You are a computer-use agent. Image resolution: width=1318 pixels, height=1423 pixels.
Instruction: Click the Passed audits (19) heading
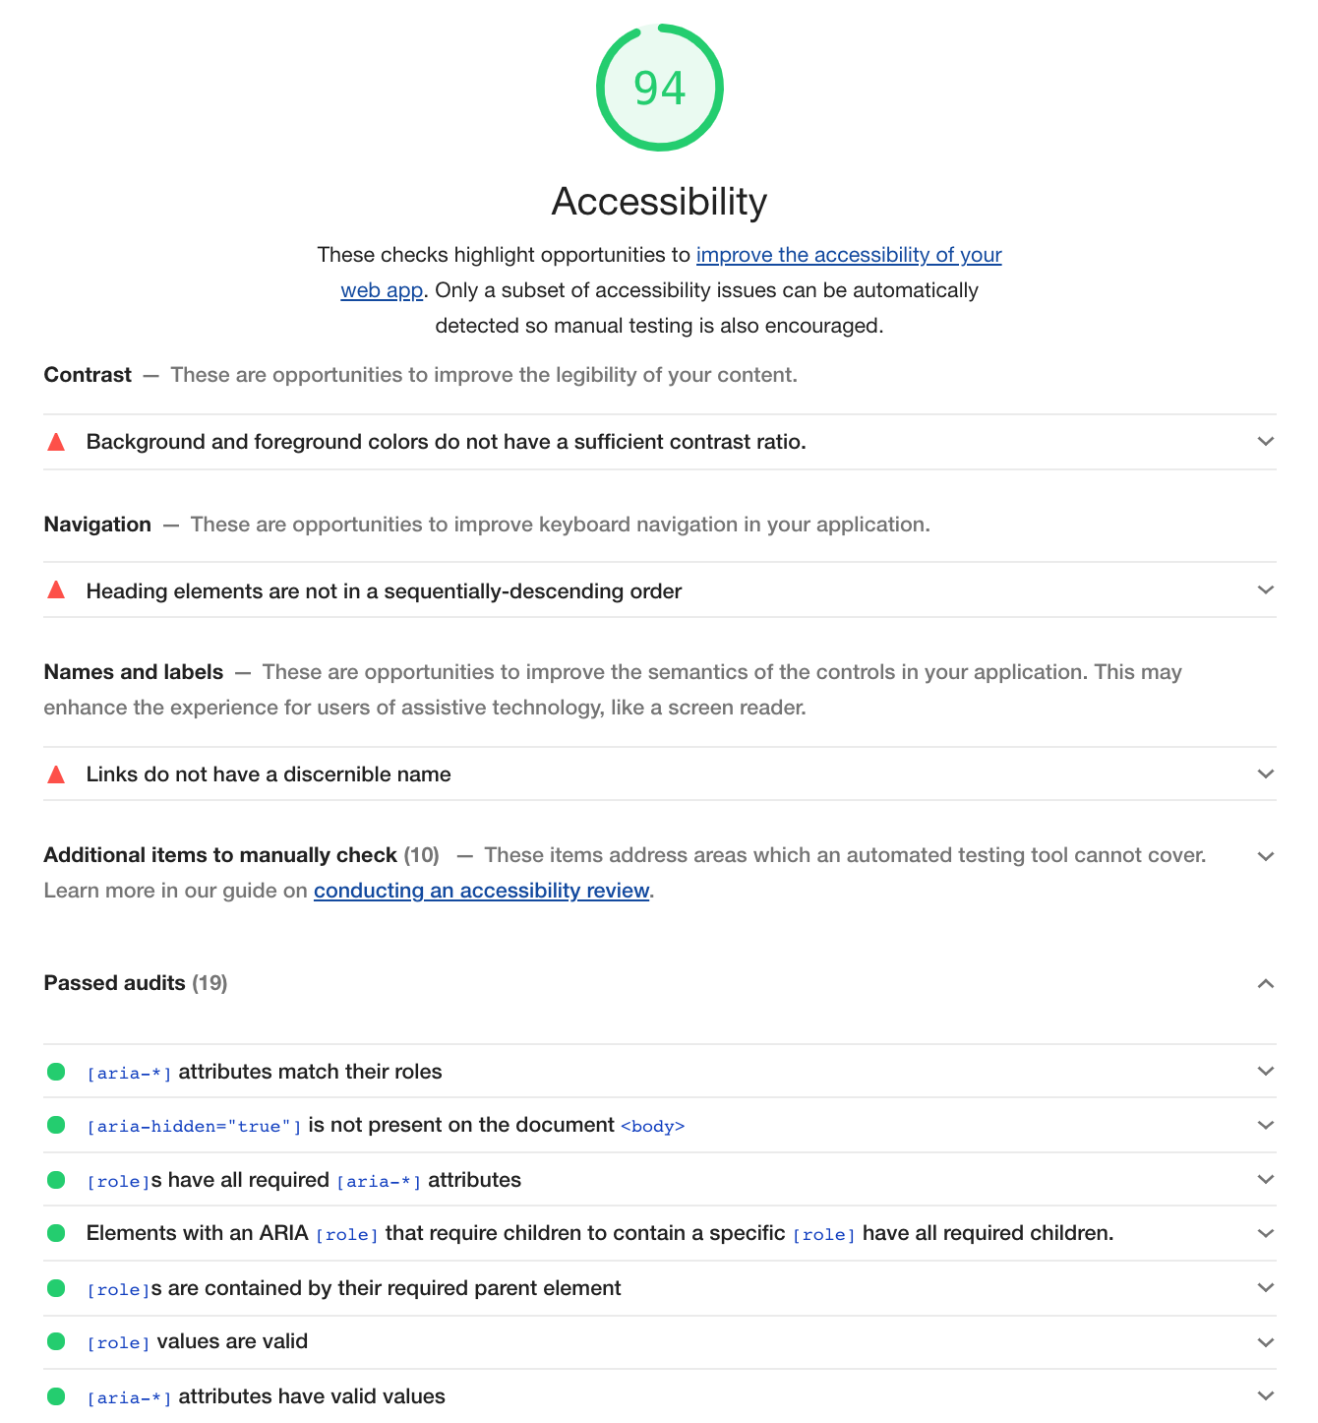[x=136, y=983]
